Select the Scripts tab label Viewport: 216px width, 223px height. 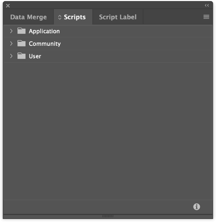tap(75, 17)
